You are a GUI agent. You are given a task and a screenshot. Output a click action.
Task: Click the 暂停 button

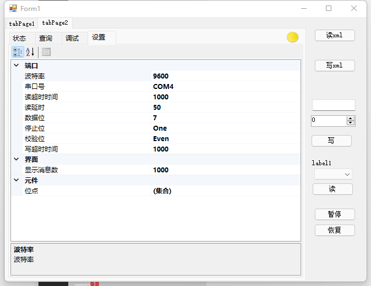335,214
